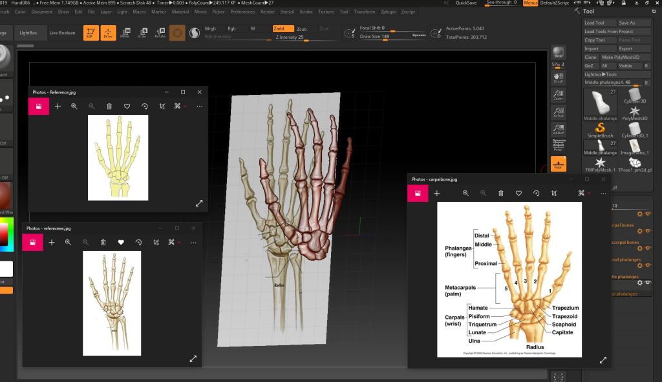Viewport: 662px width, 382px height.
Task: Click the AAHalf zoom icon
Action: pos(558,128)
